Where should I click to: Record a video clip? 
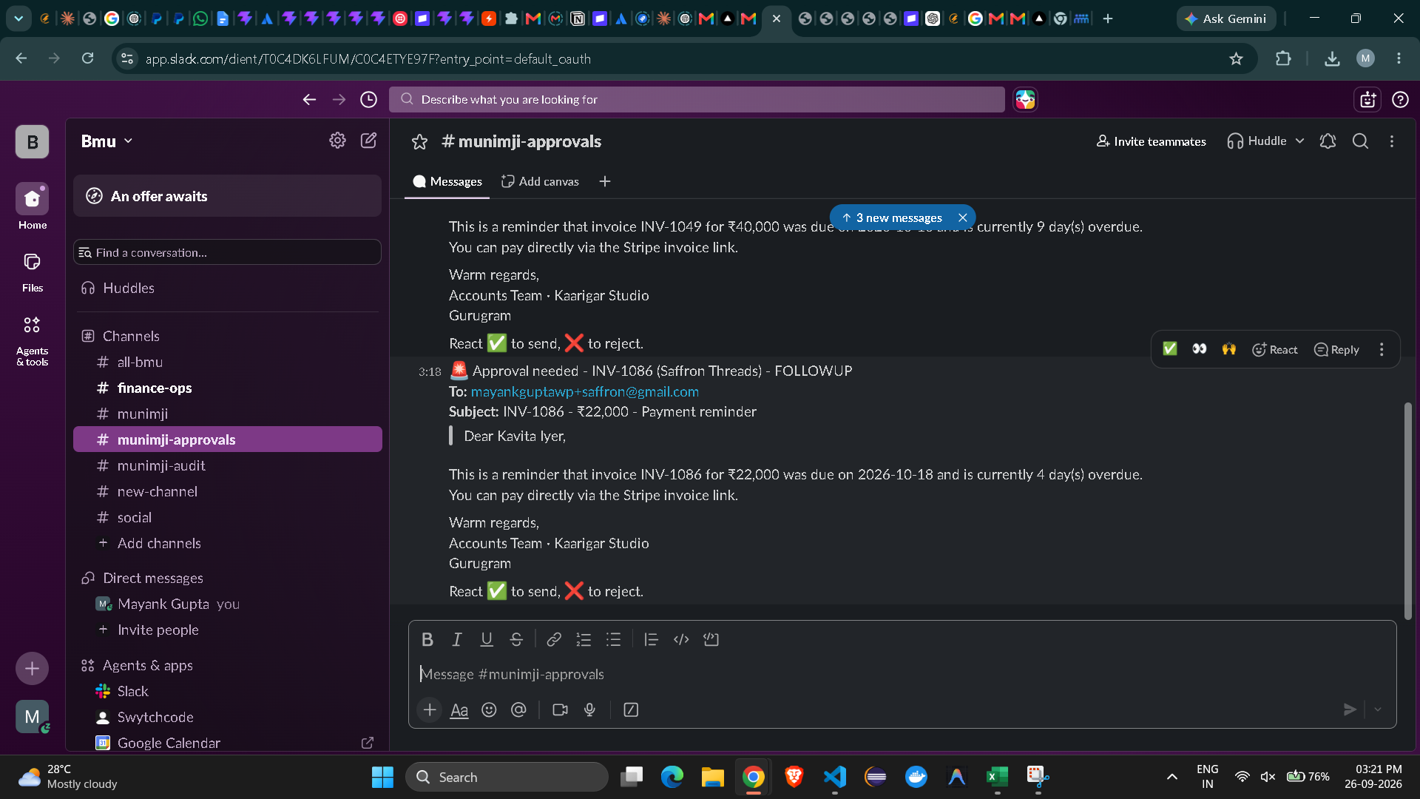tap(560, 709)
